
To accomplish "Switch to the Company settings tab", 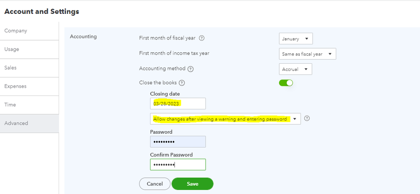I will click(16, 31).
